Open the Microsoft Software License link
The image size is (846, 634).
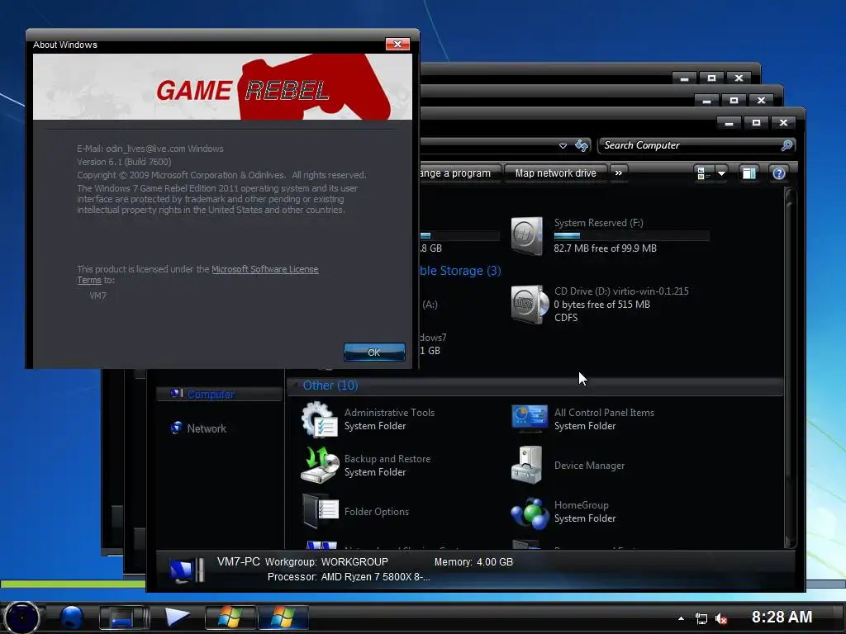click(x=265, y=269)
